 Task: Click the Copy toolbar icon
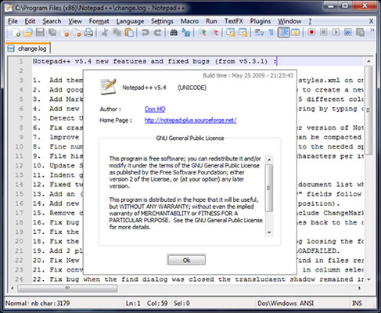coord(117,33)
